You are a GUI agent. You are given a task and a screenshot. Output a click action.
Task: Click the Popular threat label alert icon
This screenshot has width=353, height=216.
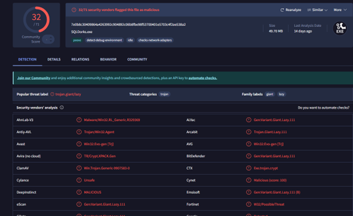[53, 94]
